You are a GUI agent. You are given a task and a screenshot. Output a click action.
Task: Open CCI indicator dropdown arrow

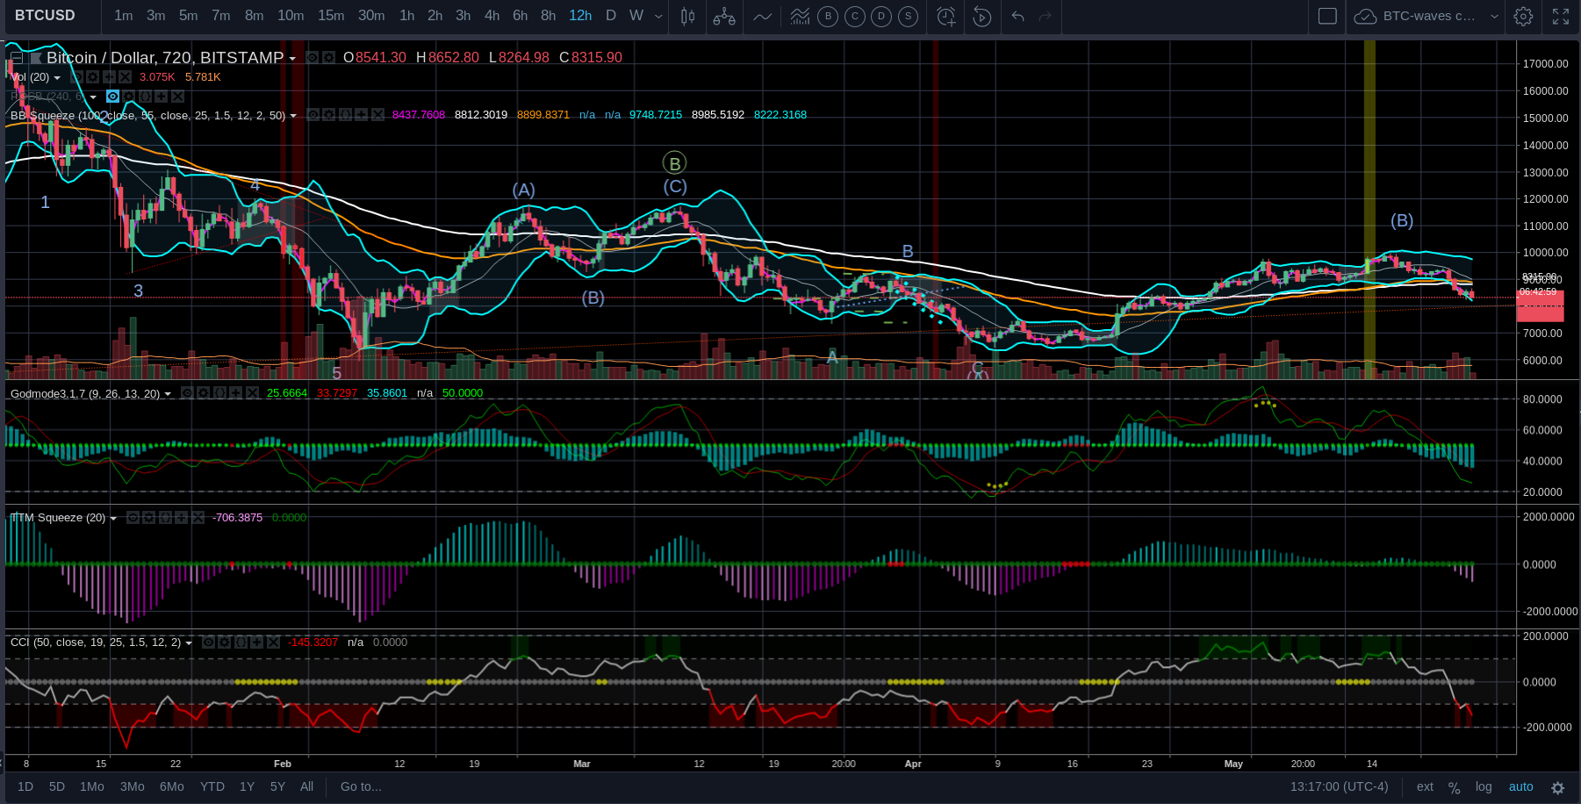189,643
